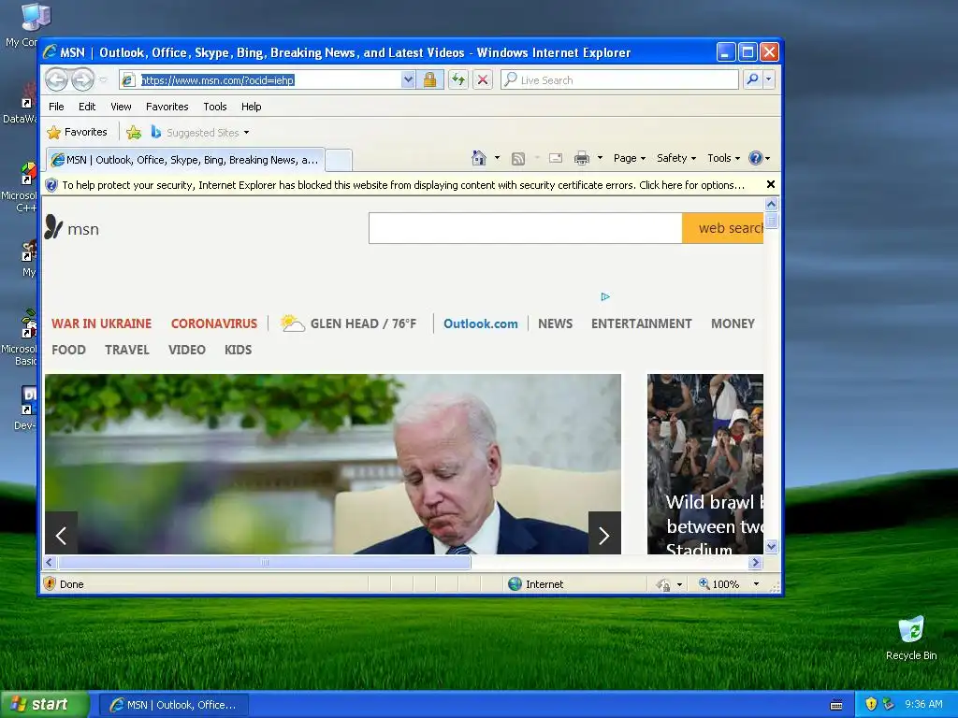Open the KIDS section link
958x718 pixels.
pyautogui.click(x=238, y=350)
